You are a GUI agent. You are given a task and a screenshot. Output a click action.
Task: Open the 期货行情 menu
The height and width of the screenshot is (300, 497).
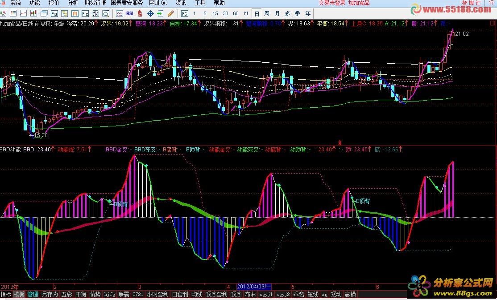95,3
